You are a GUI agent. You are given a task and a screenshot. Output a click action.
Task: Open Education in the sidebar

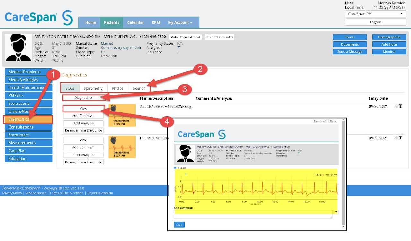point(28,159)
